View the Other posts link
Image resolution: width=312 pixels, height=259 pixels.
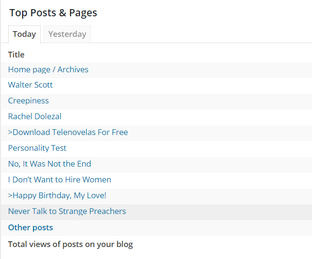point(30,227)
